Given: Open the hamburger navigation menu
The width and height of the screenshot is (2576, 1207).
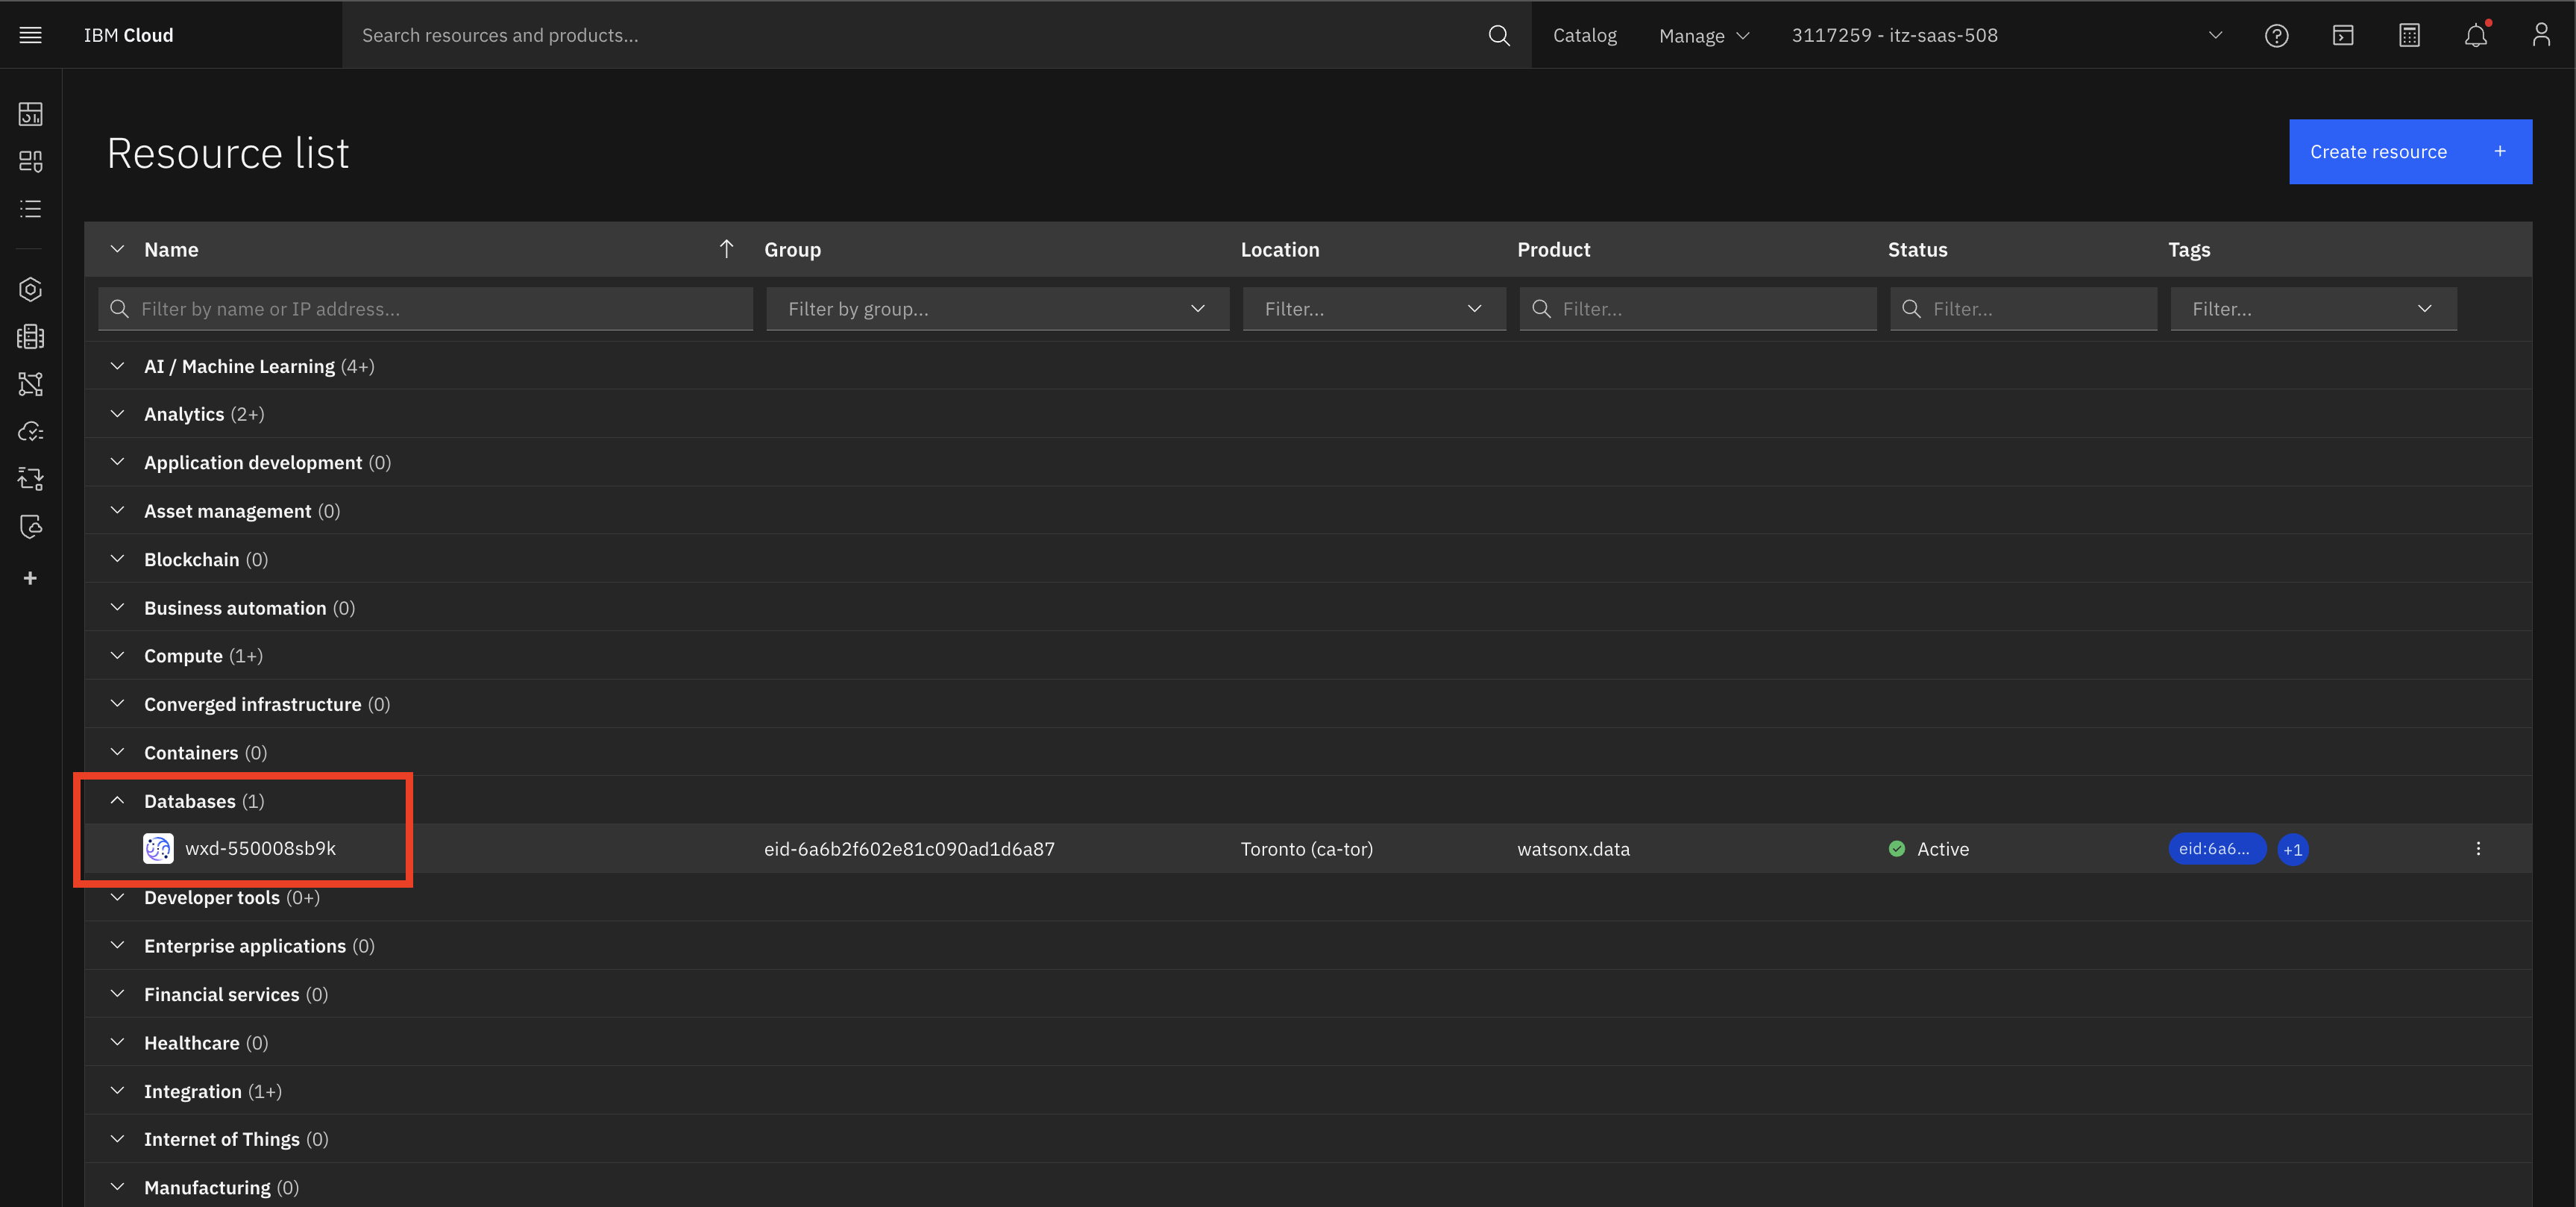Looking at the screenshot, I should pos(30,35).
